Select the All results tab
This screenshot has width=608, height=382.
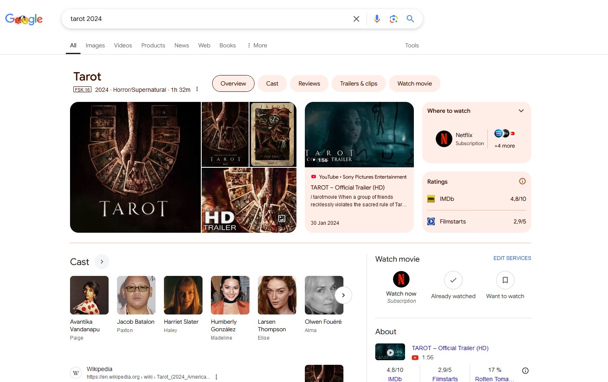point(73,45)
